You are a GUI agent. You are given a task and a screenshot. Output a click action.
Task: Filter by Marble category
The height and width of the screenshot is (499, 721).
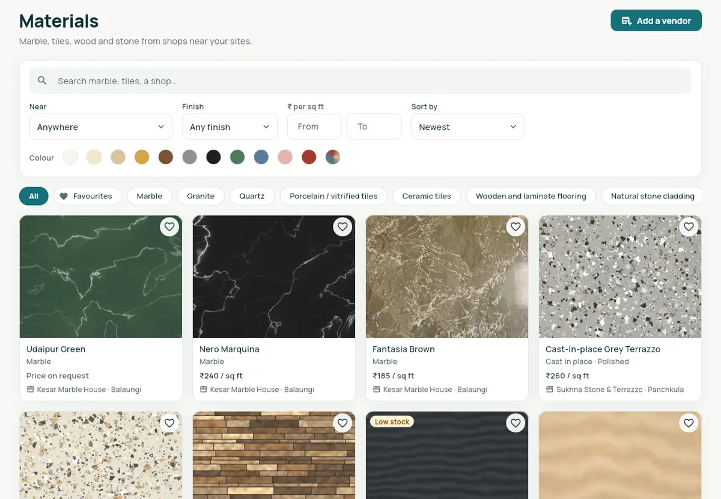point(149,196)
